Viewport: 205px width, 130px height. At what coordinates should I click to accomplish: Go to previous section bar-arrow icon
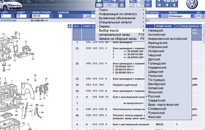[167, 5]
